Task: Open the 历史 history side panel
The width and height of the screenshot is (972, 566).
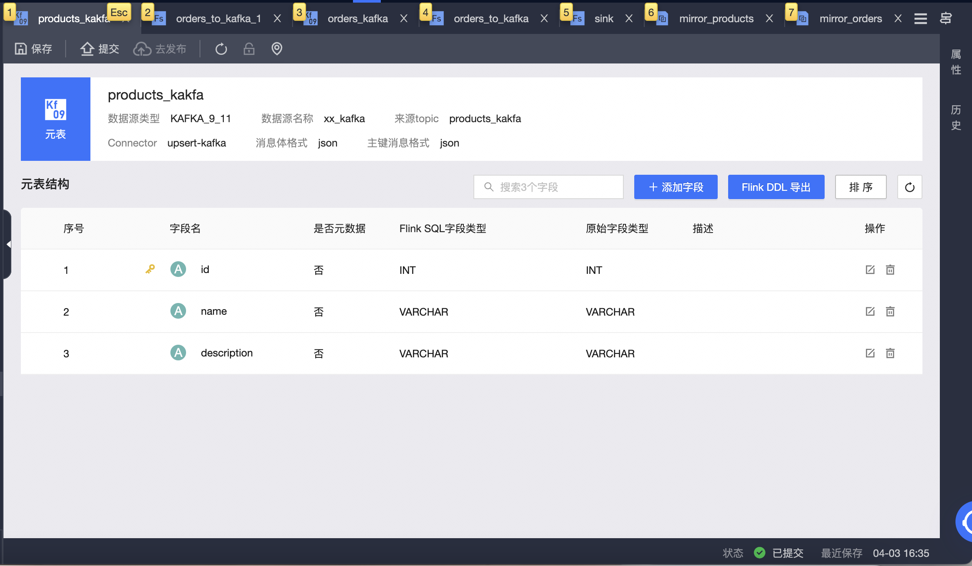Action: (956, 117)
